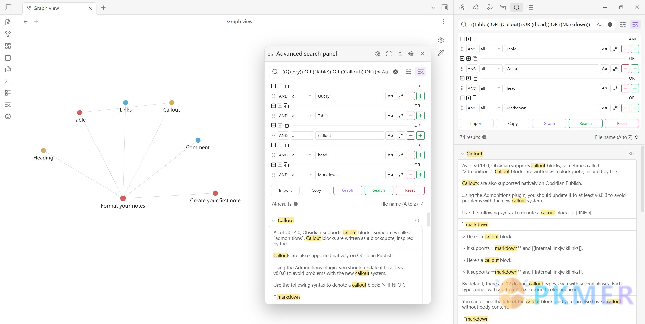Open the tags icon in the right sidebar
The image size is (645, 324).
[x=490, y=7]
